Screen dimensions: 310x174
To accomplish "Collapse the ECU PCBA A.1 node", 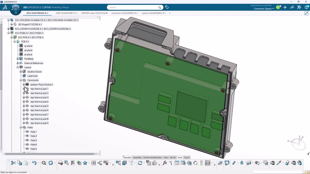I will click(8, 33).
